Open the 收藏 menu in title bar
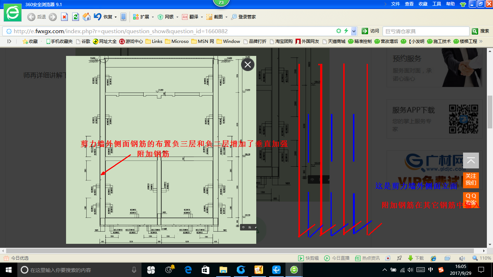493x277 pixels. point(423,4)
